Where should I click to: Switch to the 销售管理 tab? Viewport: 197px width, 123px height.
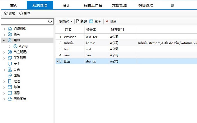(x=146, y=5)
